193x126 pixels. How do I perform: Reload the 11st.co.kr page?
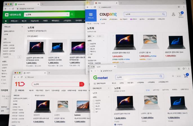22,77
